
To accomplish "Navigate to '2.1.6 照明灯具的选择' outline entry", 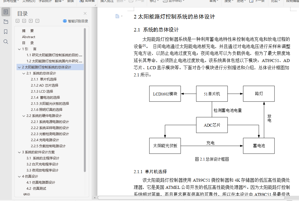I will [x=47, y=110].
